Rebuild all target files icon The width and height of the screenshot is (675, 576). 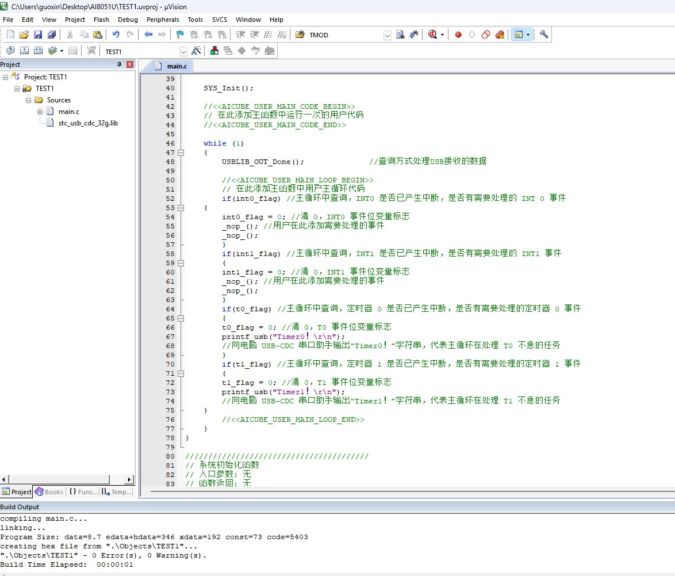click(39, 51)
